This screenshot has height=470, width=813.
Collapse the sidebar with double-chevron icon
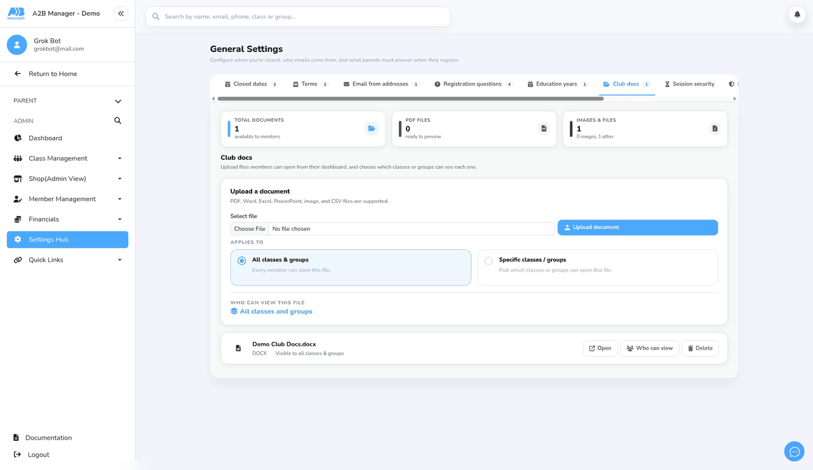pyautogui.click(x=121, y=13)
